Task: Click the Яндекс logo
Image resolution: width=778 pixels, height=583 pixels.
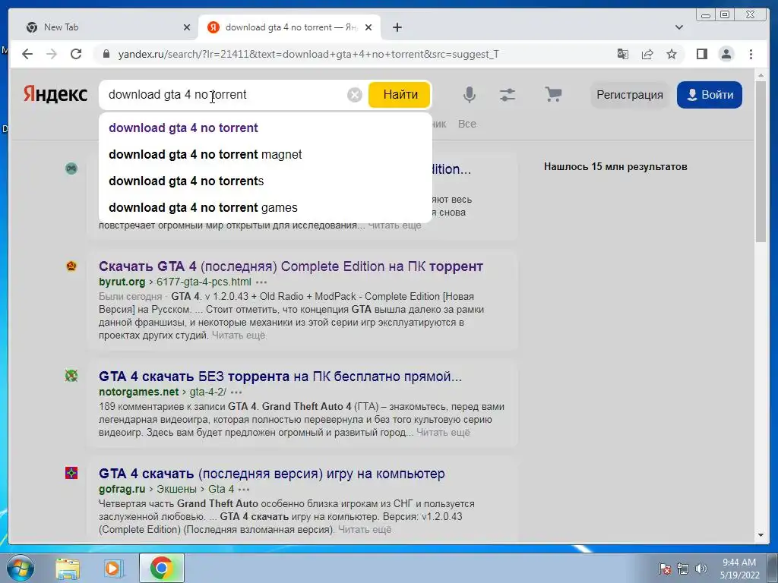Action: click(x=55, y=94)
